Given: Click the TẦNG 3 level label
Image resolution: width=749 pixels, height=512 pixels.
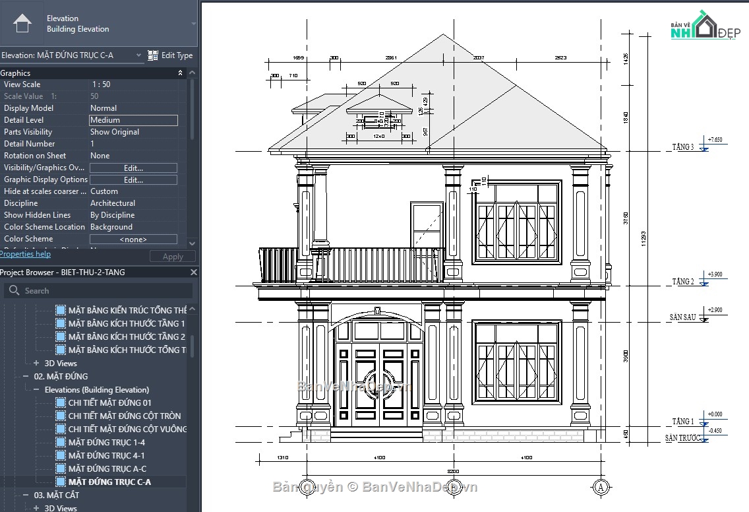Looking at the screenshot, I should tap(682, 146).
